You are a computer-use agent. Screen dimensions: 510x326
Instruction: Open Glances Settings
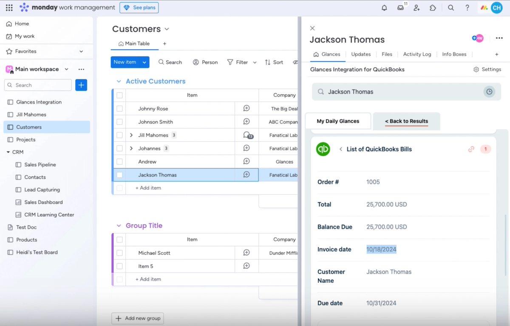point(487,69)
